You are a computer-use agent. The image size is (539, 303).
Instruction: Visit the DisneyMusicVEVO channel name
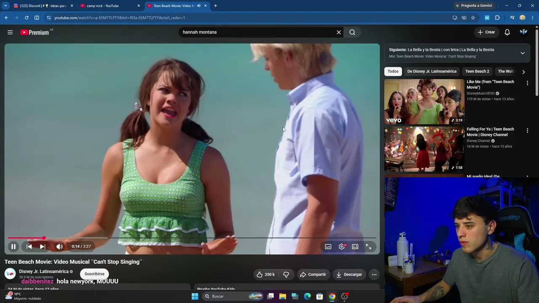pos(480,93)
